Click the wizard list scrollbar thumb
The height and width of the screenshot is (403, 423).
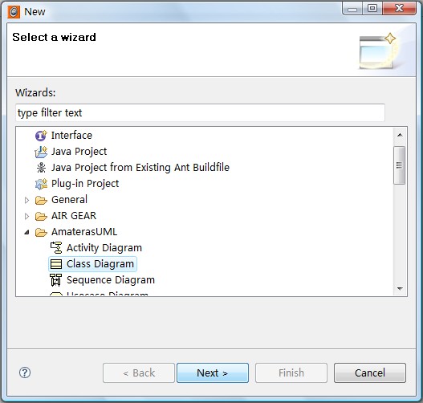point(399,165)
